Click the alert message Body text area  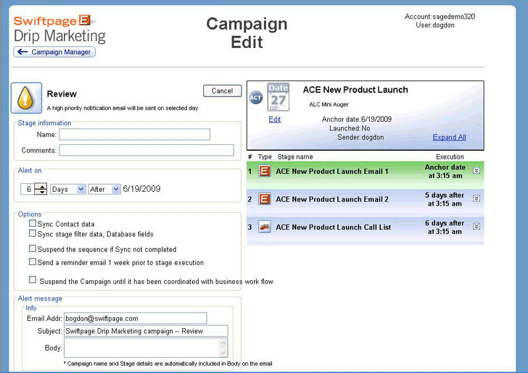coord(141,348)
